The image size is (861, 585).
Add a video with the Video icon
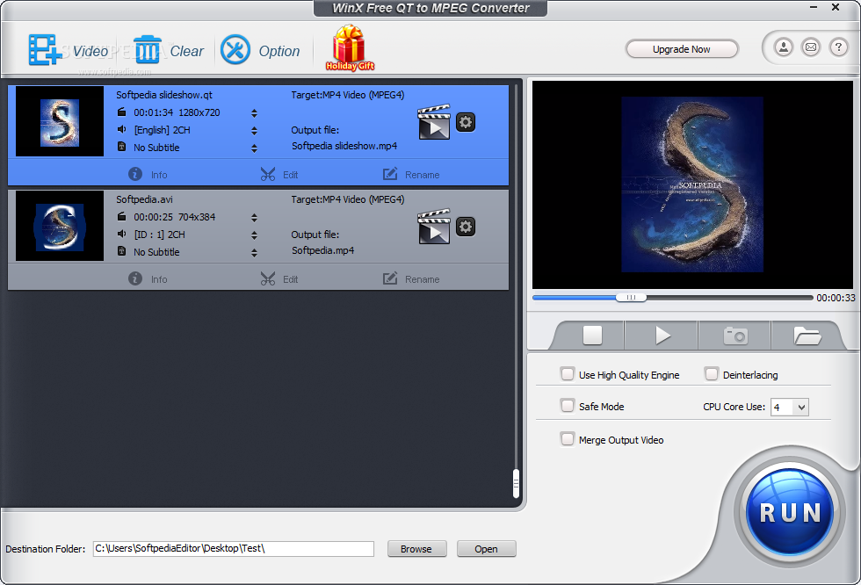45,50
